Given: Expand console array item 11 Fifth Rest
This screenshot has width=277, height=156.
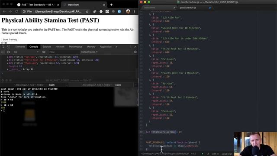Looking at the screenshot, I should tap(8, 60).
